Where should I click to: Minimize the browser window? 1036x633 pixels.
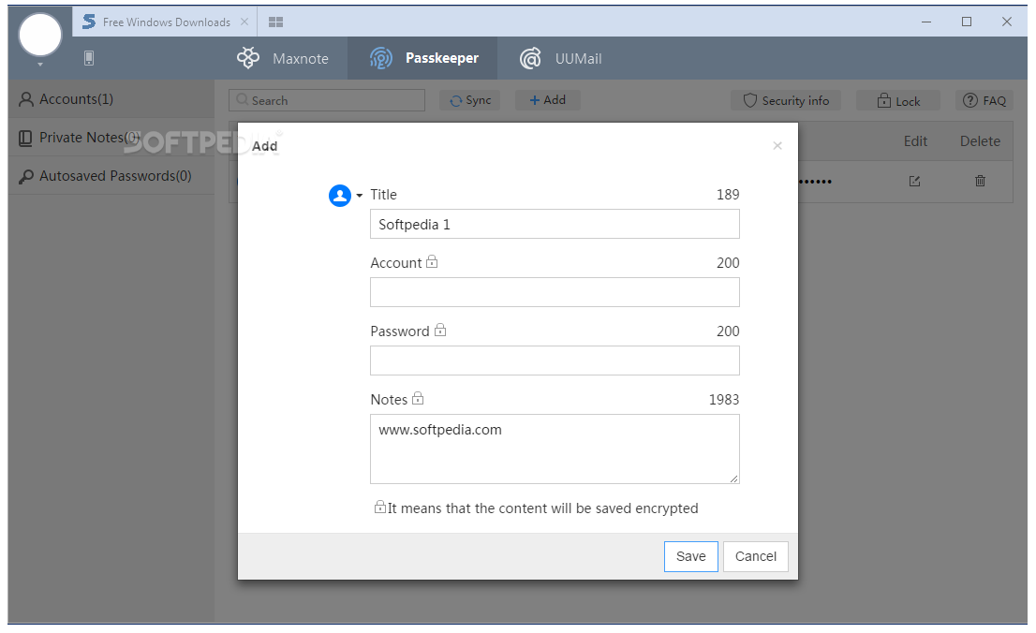click(x=926, y=22)
